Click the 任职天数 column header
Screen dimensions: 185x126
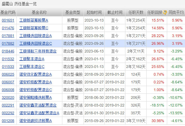(x=136, y=12)
